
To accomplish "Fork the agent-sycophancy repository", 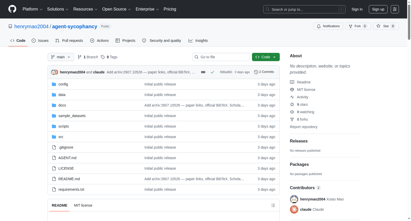I will pyautogui.click(x=358, y=26).
